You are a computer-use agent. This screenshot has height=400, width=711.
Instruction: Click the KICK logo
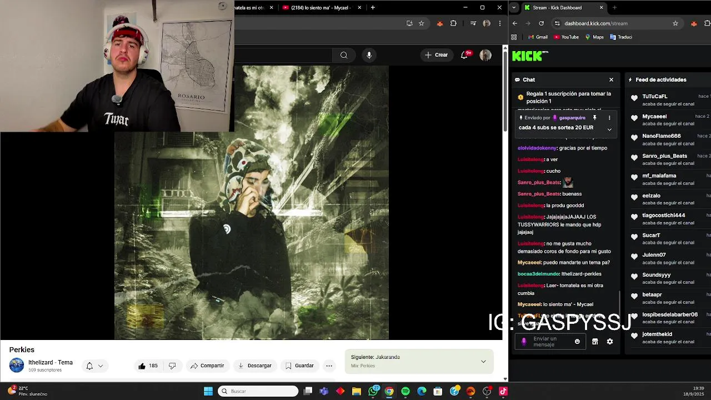tap(527, 56)
